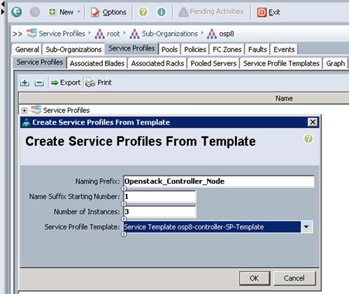Click the toolbar Info icon
Image resolution: width=349 pixels, height=294 pixels.
click(x=162, y=12)
